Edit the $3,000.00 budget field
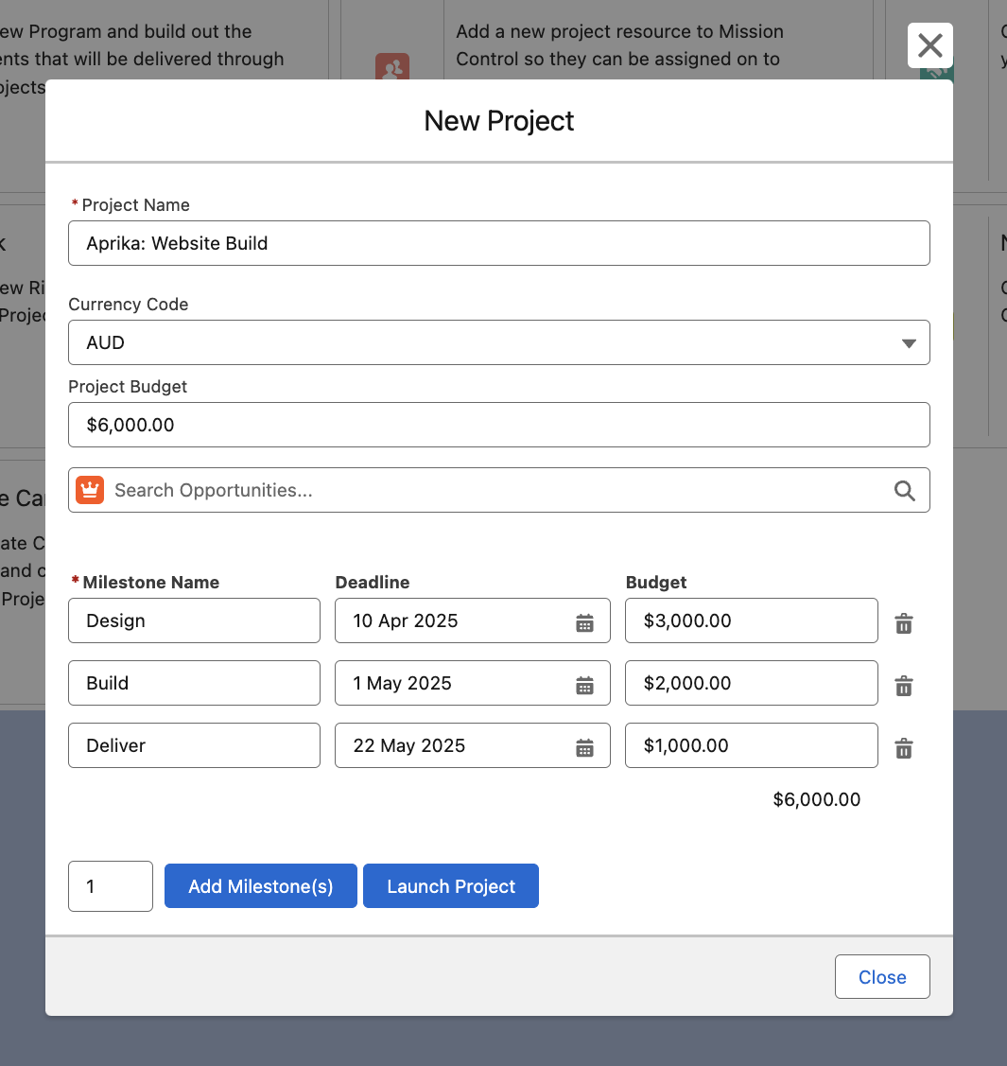The width and height of the screenshot is (1007, 1066). click(x=752, y=620)
